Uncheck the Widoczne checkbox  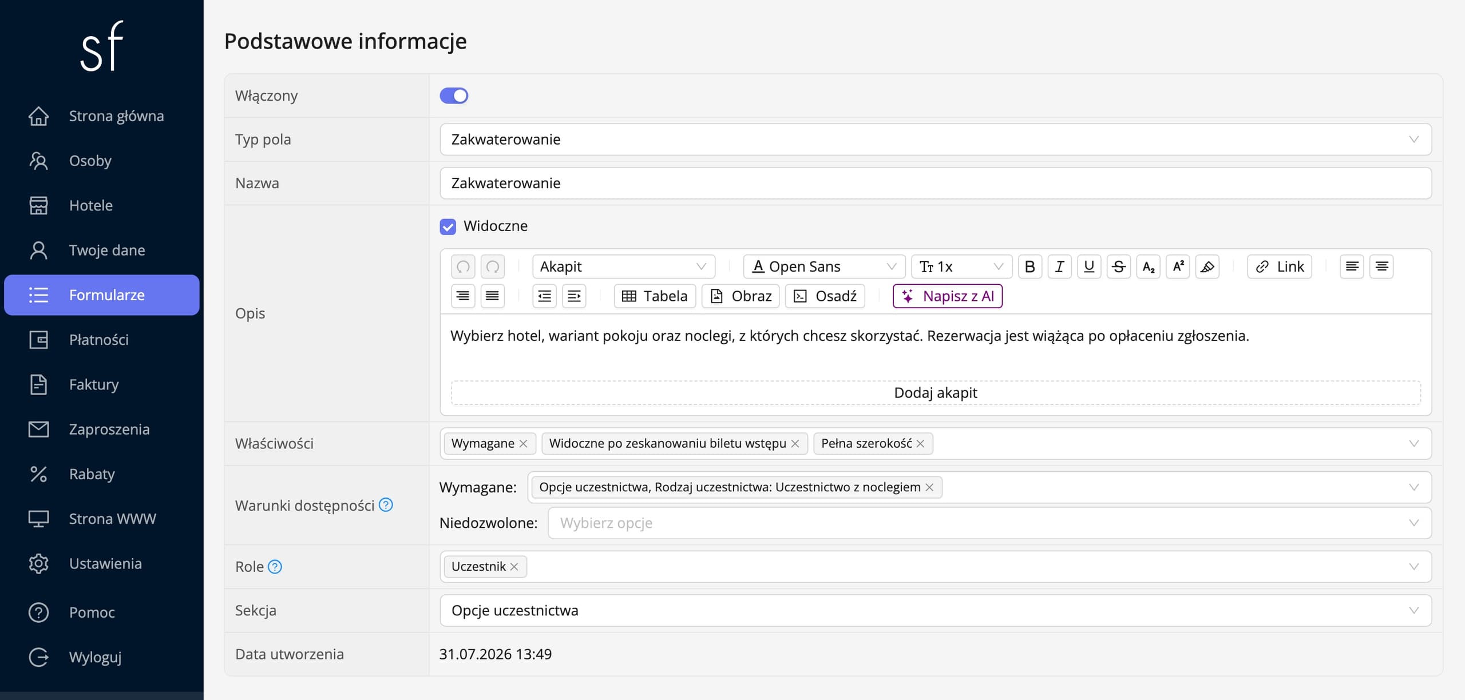[448, 226]
